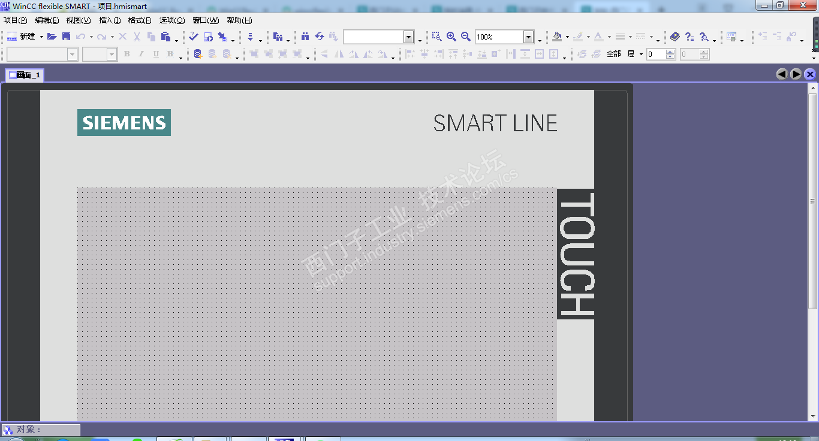Viewport: 819px width, 441px height.
Task: Click the zoom out magnifier icon
Action: (466, 37)
